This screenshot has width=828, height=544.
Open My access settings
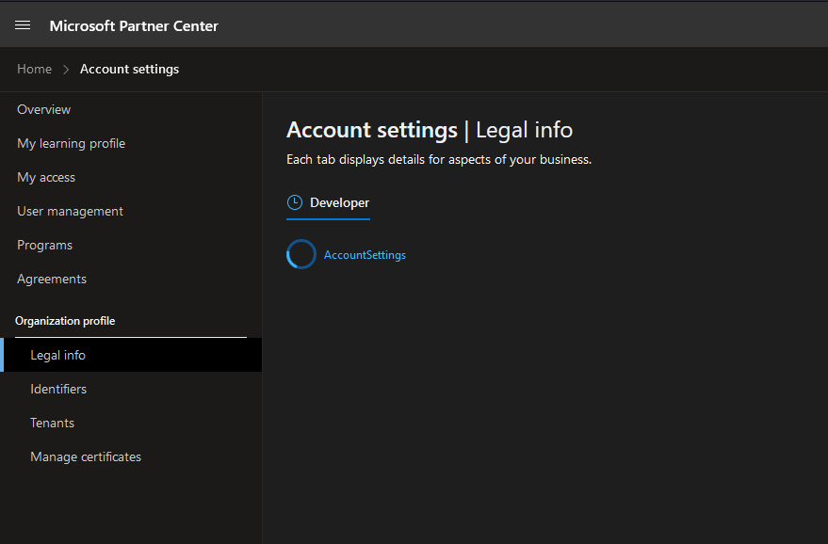(x=46, y=177)
